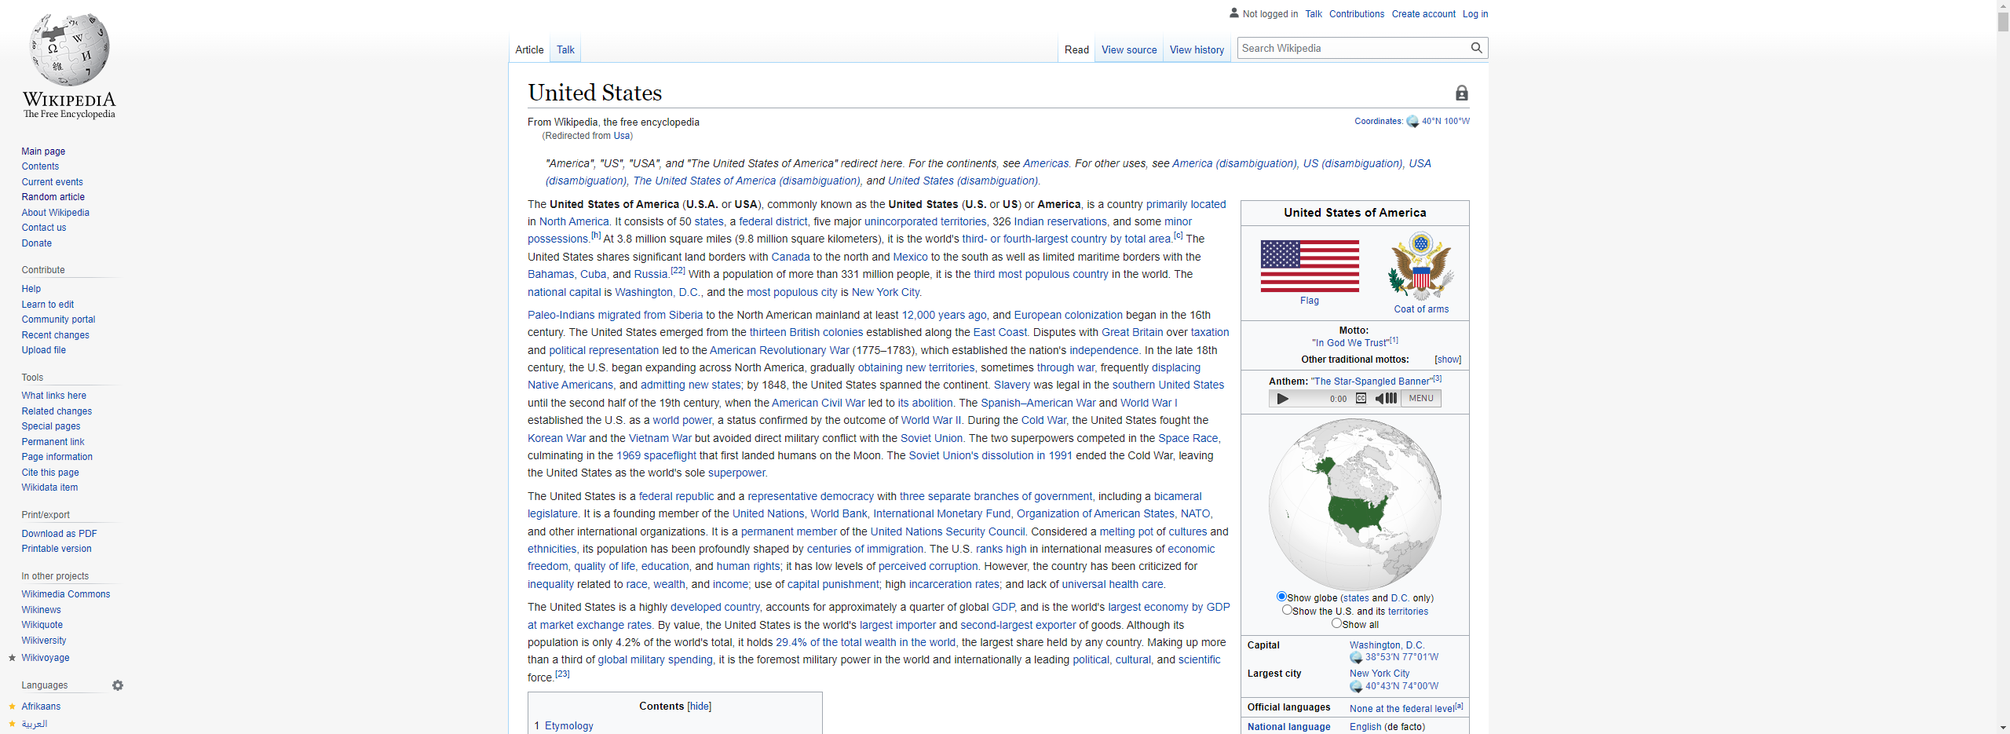Toggle the CC captions icon in audio player
Screen dimensions: 2010x734
pos(1361,399)
